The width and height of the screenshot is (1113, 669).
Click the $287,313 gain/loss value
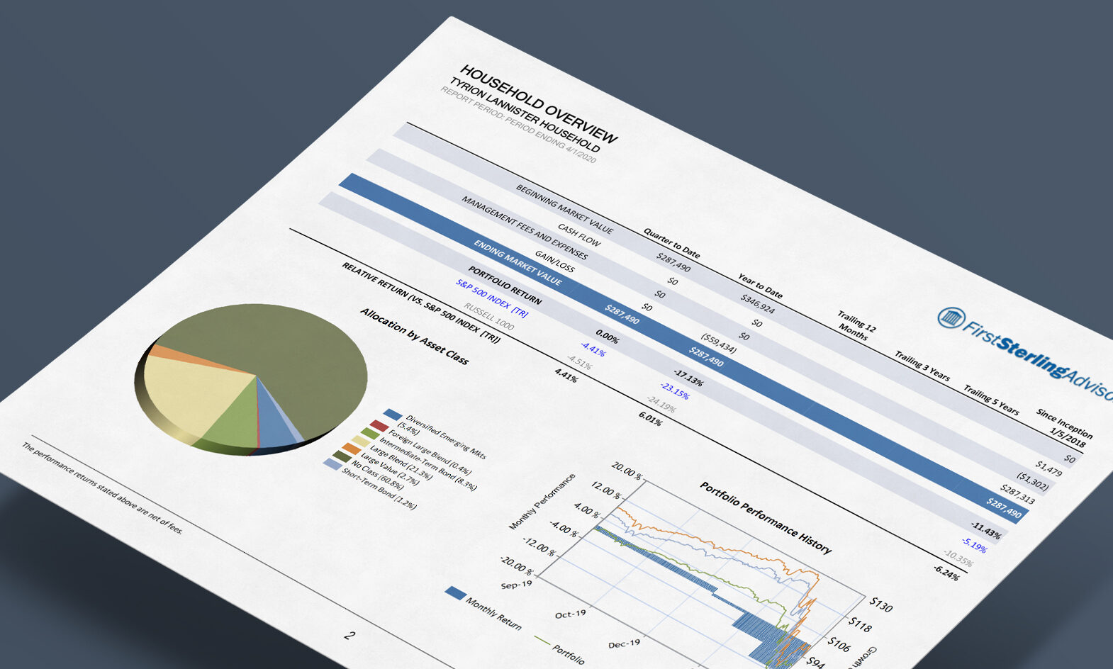[x=1017, y=494]
